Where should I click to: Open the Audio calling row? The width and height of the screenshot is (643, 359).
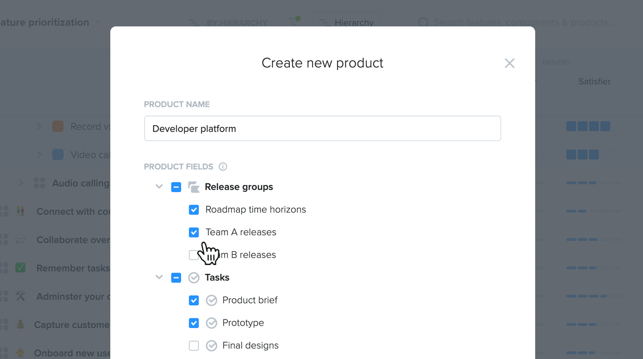pyautogui.click(x=81, y=183)
